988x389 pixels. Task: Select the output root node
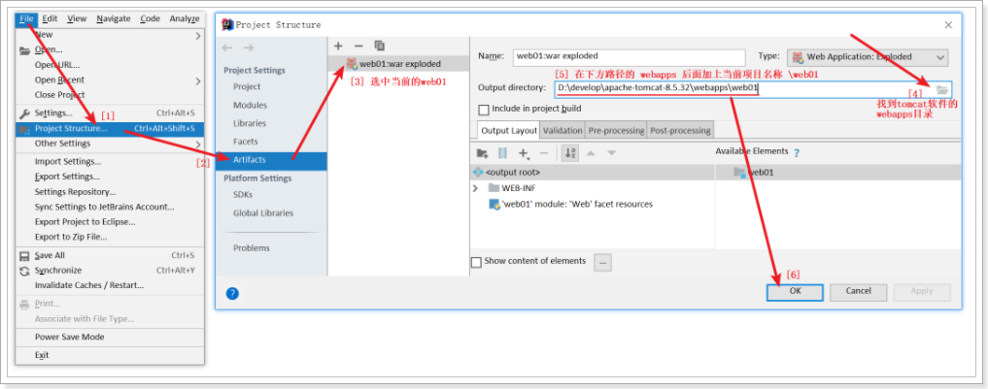pos(506,172)
